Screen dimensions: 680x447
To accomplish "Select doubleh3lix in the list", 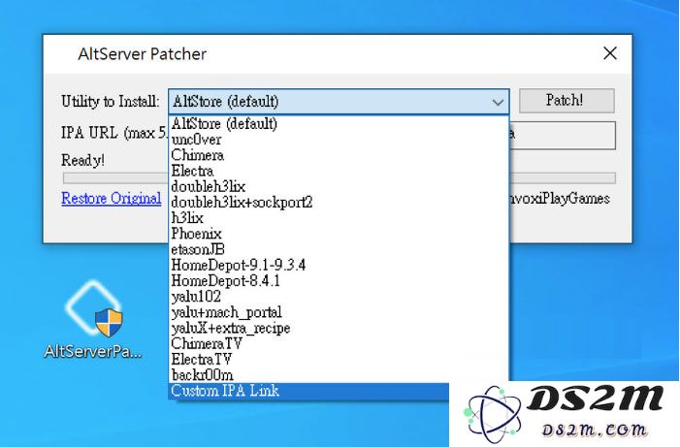I will (339, 186).
